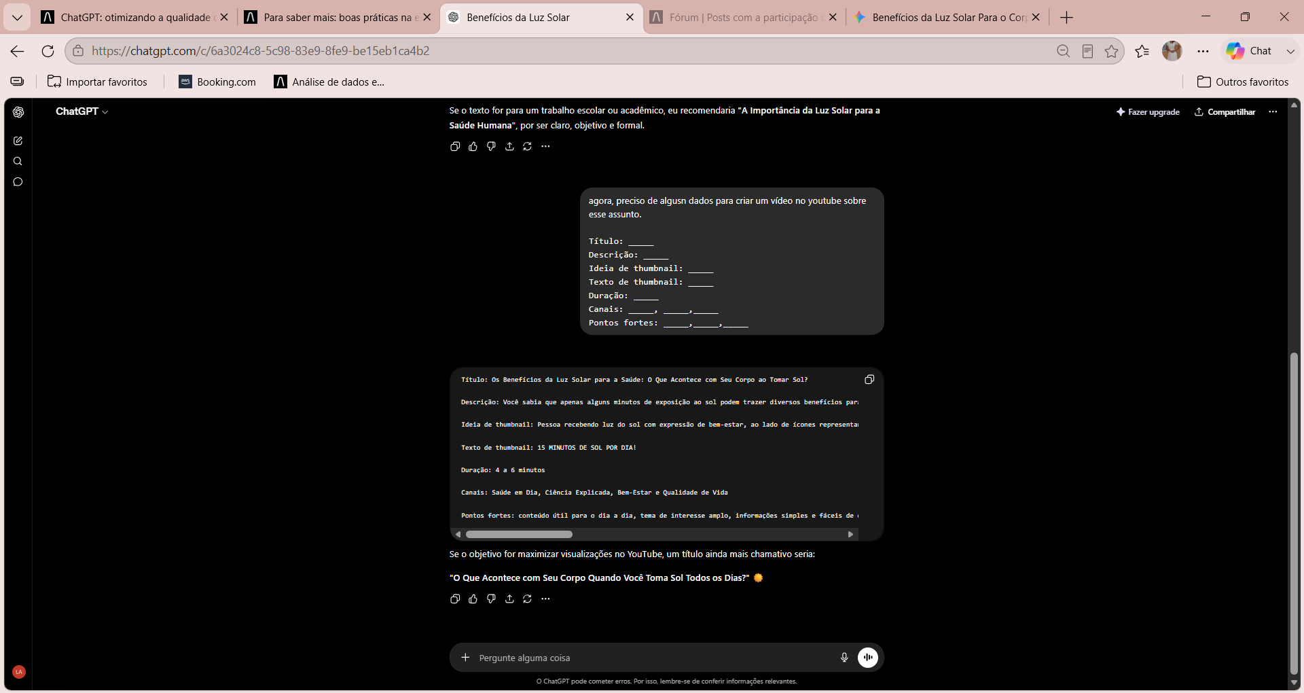The width and height of the screenshot is (1304, 693).
Task: Copy the last response about YouTube title
Action: [x=455, y=599]
